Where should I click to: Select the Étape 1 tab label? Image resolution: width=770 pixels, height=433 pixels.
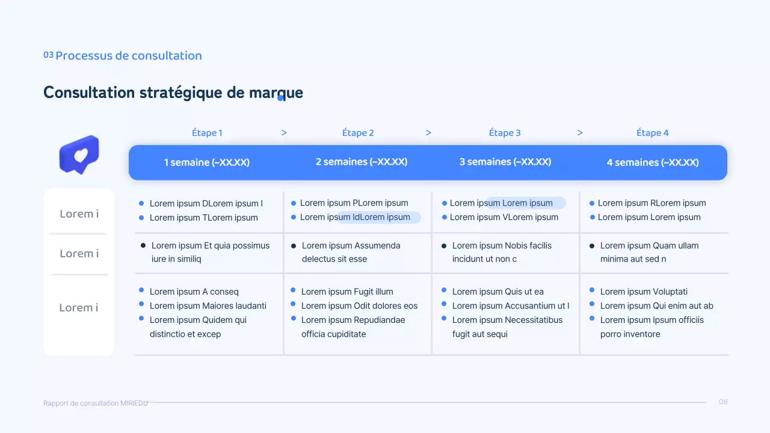pos(207,132)
